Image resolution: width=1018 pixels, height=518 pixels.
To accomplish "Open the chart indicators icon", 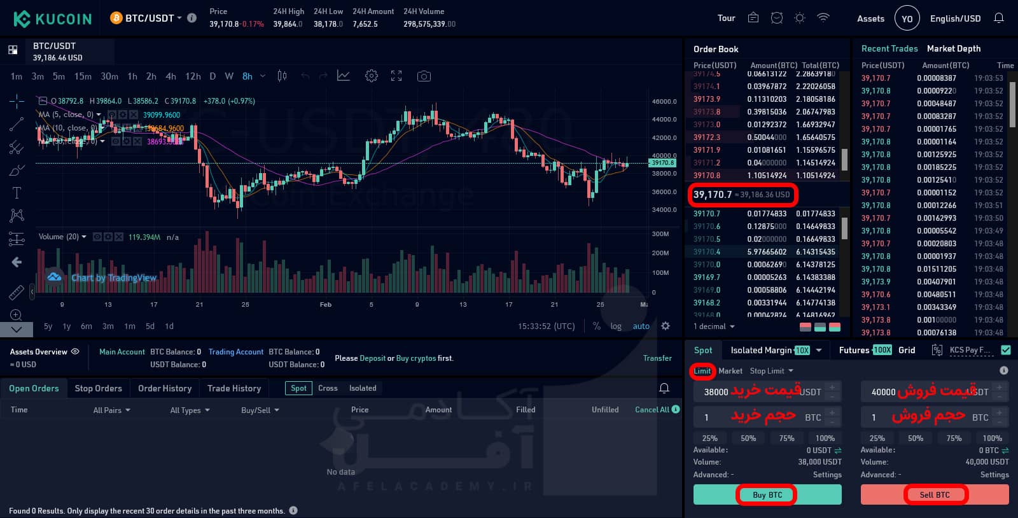I will click(344, 76).
